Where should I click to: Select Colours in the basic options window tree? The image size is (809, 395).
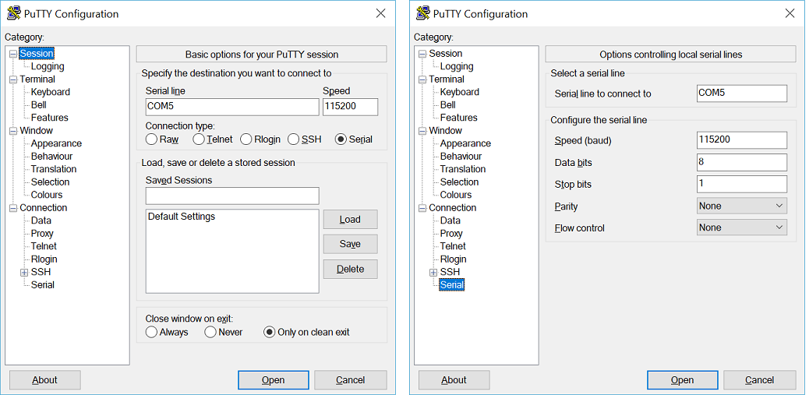tap(47, 195)
